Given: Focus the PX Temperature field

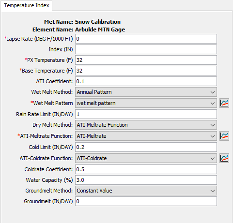Looking at the screenshot, I should (x=146, y=60).
